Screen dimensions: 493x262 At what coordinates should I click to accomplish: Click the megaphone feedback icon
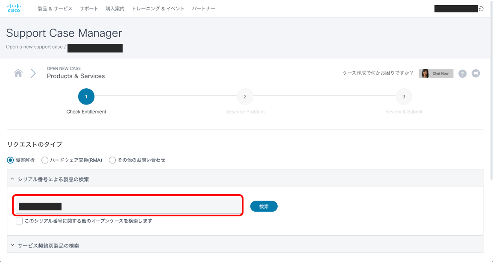475,73
